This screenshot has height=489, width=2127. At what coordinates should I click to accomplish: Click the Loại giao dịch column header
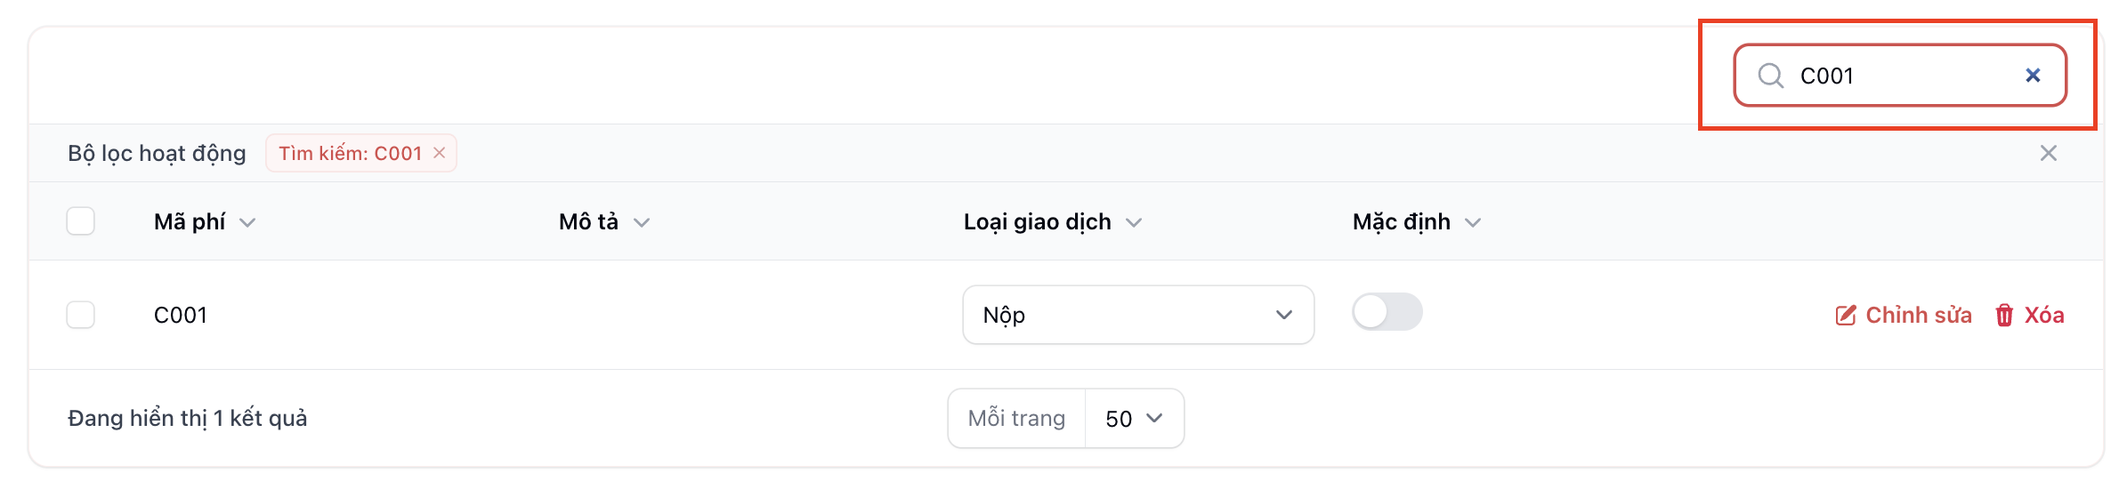[1037, 222]
